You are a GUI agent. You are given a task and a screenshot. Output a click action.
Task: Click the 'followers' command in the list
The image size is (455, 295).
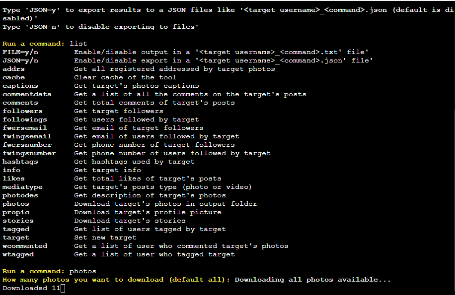pos(22,111)
